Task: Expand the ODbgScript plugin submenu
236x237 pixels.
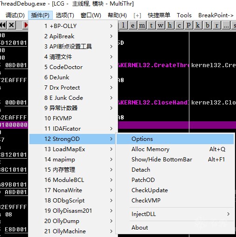Action: pos(72,201)
